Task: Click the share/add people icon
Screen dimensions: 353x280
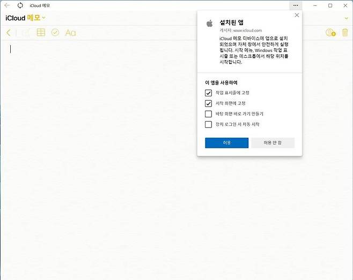Action: click(330, 33)
